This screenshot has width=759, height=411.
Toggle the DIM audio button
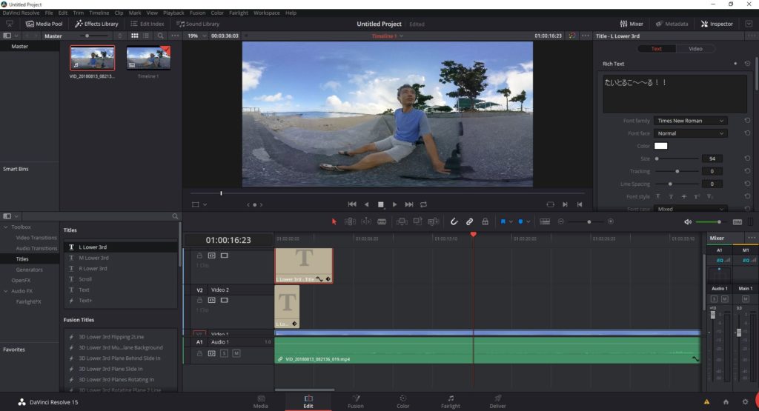(738, 222)
